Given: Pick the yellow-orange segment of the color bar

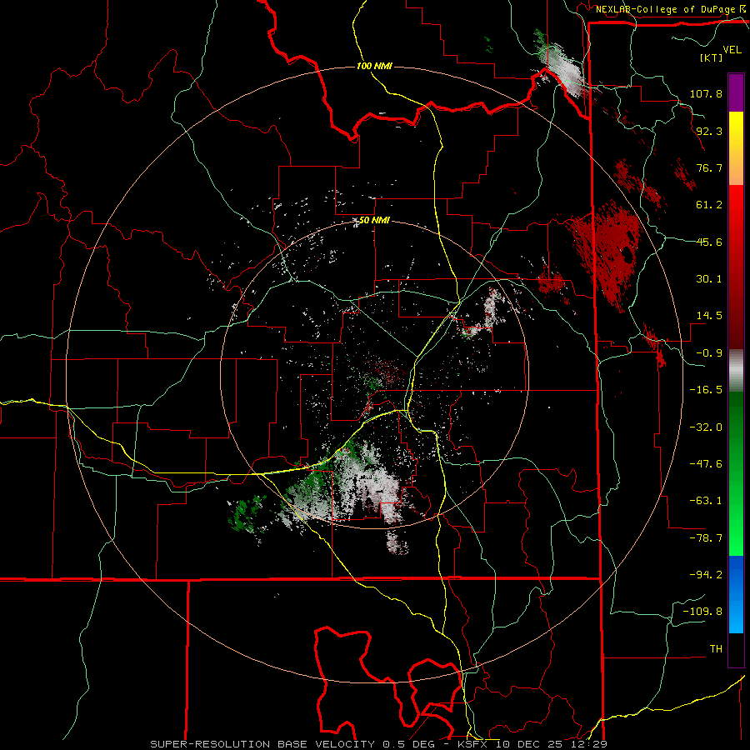Looking at the screenshot, I should pyautogui.click(x=736, y=148).
